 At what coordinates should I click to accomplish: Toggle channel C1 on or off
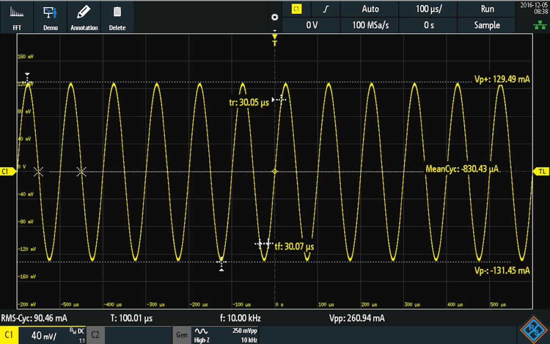click(x=9, y=335)
